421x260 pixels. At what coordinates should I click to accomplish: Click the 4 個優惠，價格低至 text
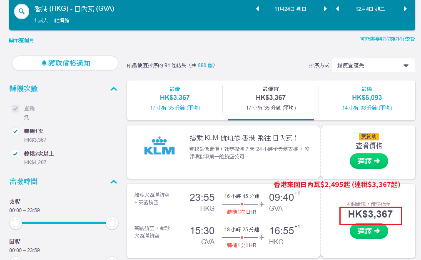click(x=369, y=204)
